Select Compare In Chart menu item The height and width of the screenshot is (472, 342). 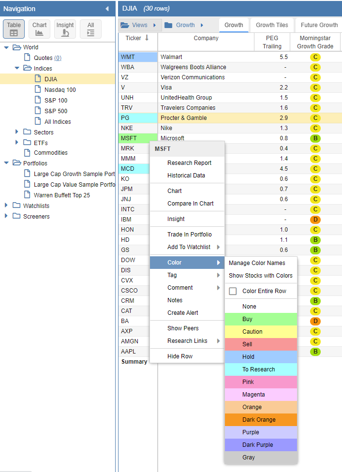tap(187, 204)
